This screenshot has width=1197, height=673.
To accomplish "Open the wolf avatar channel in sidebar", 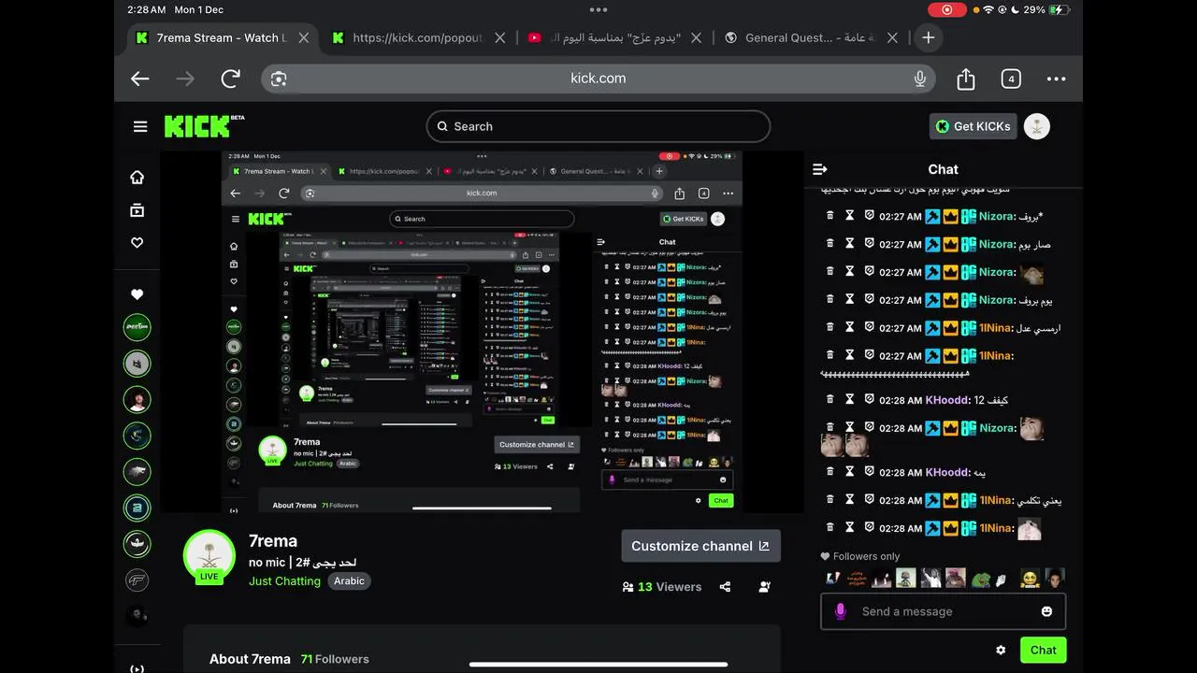I will tap(137, 471).
